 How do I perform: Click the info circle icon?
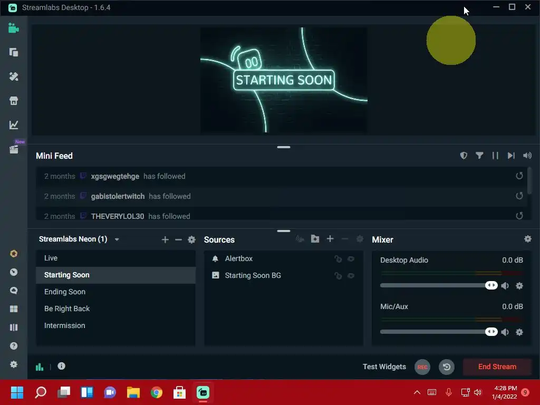click(61, 366)
